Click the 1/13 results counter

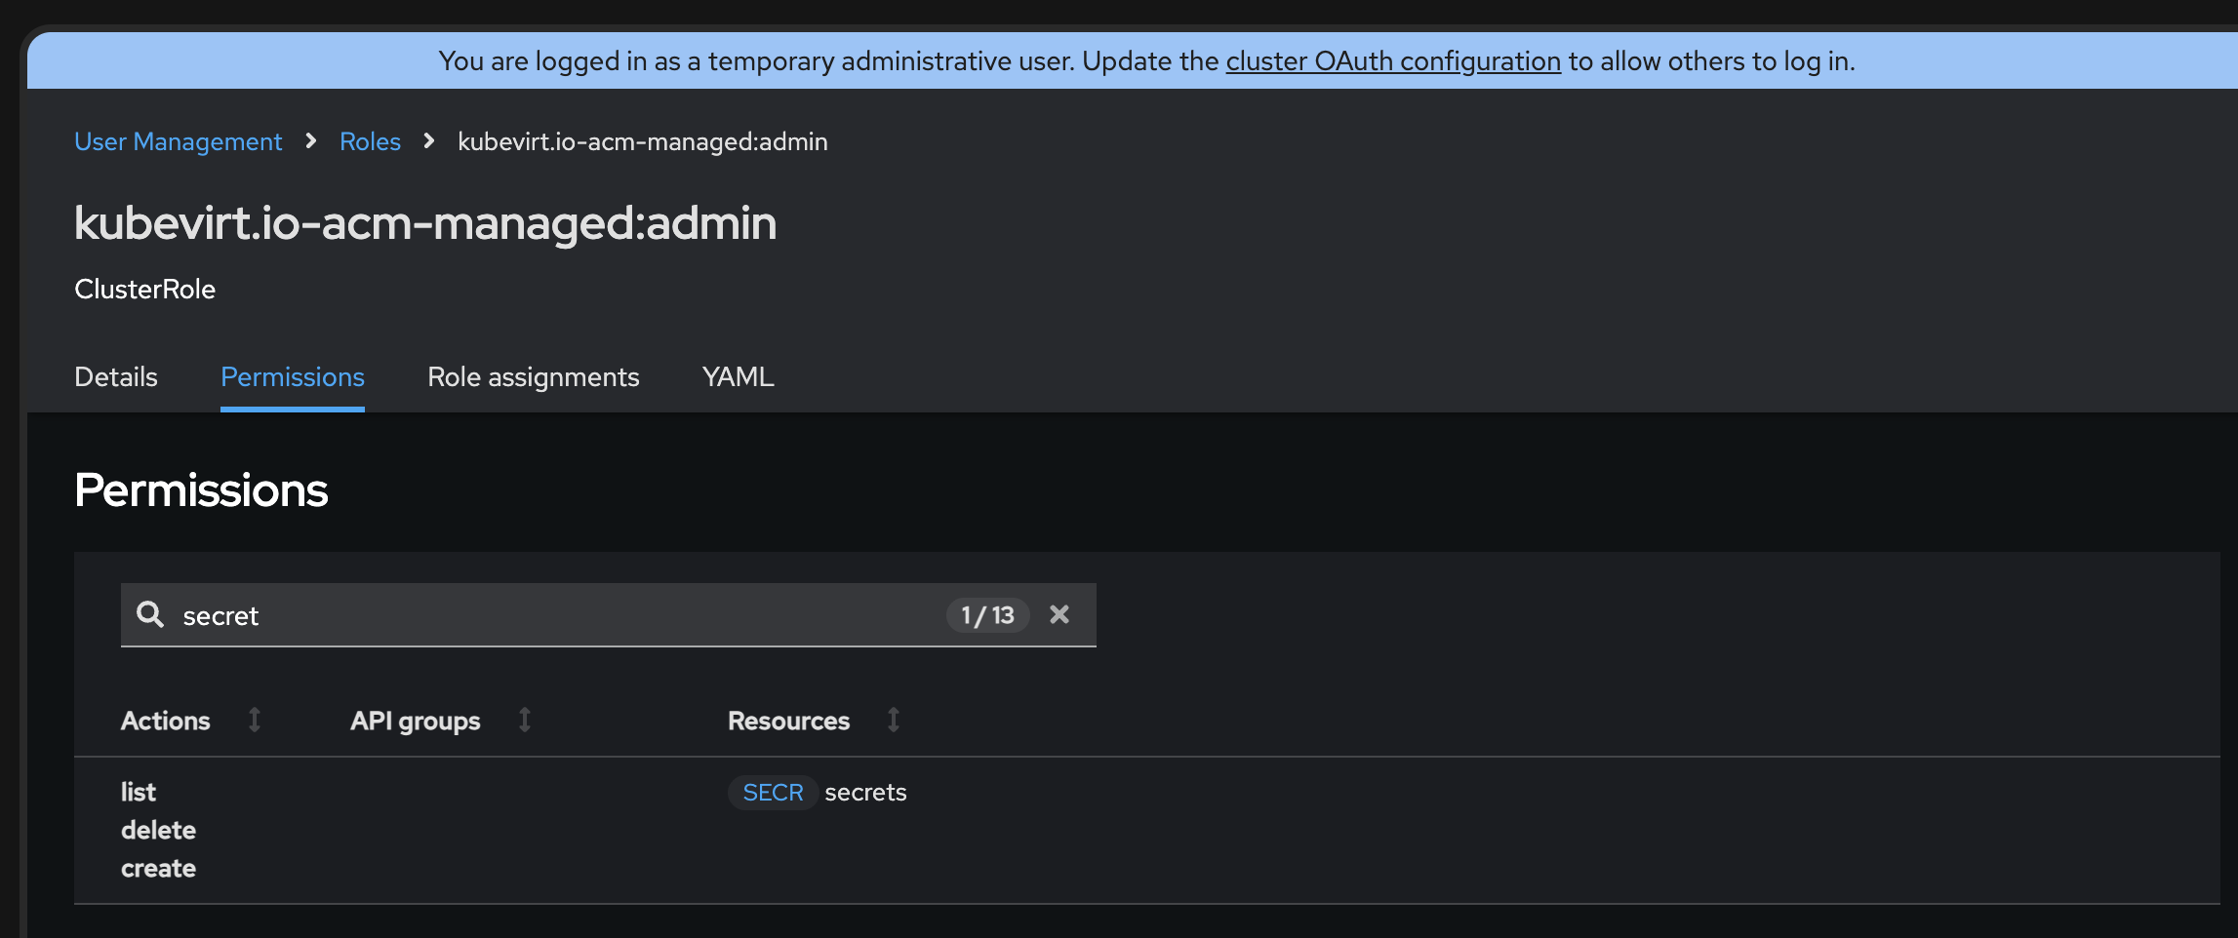coord(987,615)
